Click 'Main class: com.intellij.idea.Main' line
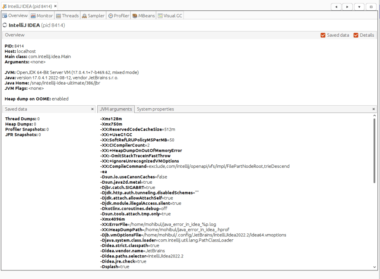380x279 pixels. 38,56
